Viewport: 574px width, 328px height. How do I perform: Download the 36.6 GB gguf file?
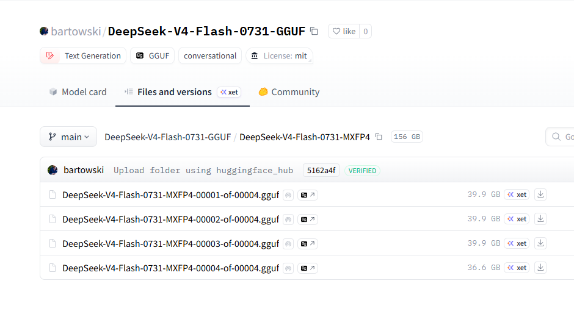point(540,268)
